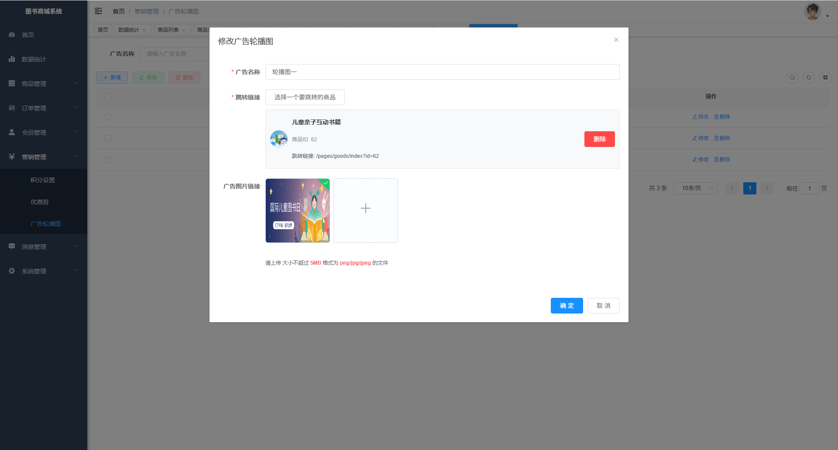Image resolution: width=838 pixels, height=450 pixels.
Task: Toggle the select-all checkbox in table header
Action: coord(108,96)
